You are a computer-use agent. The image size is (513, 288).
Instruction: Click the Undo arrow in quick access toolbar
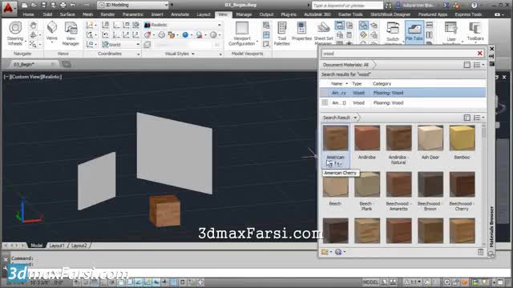coord(73,5)
